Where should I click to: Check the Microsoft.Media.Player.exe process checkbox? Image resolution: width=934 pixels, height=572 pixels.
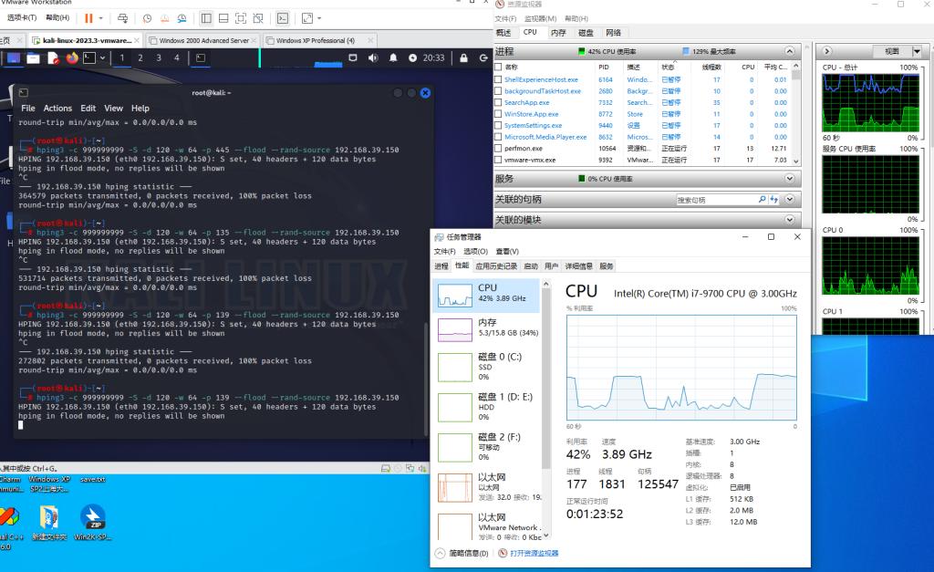pyautogui.click(x=498, y=137)
